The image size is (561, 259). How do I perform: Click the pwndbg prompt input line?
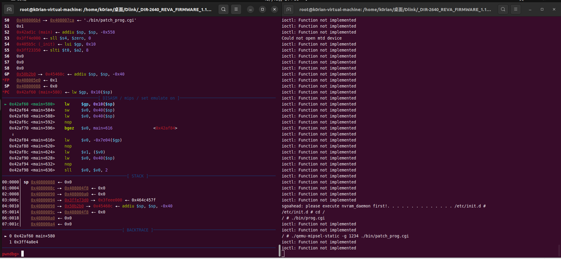click(139, 254)
